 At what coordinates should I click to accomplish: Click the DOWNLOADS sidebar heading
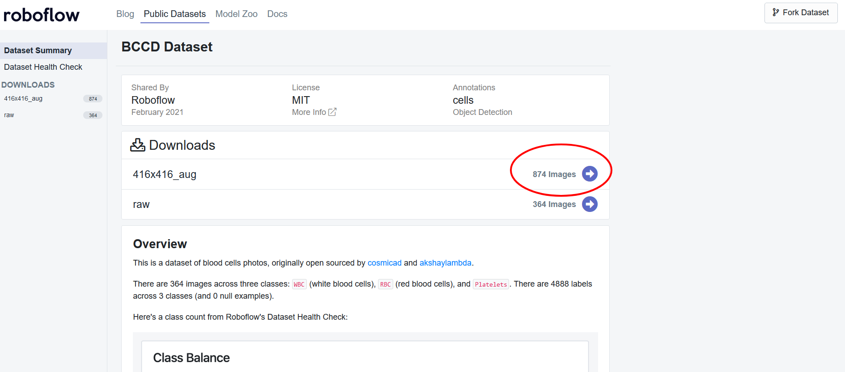tap(28, 85)
